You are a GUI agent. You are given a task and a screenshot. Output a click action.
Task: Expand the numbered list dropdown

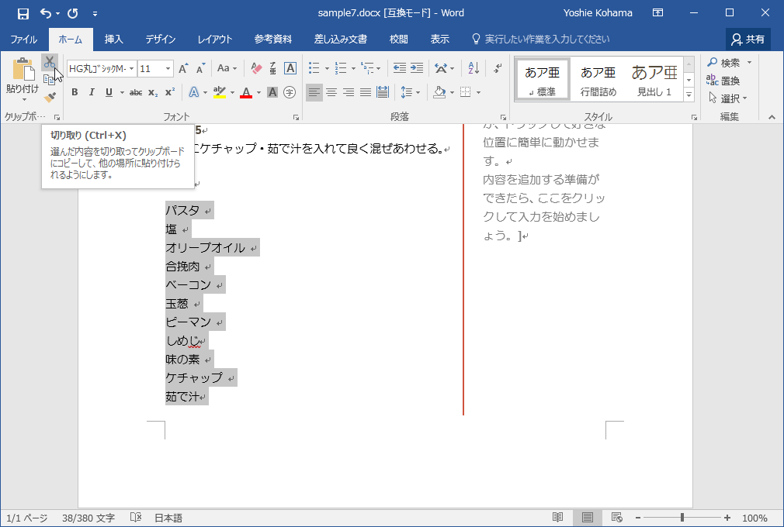pos(353,68)
